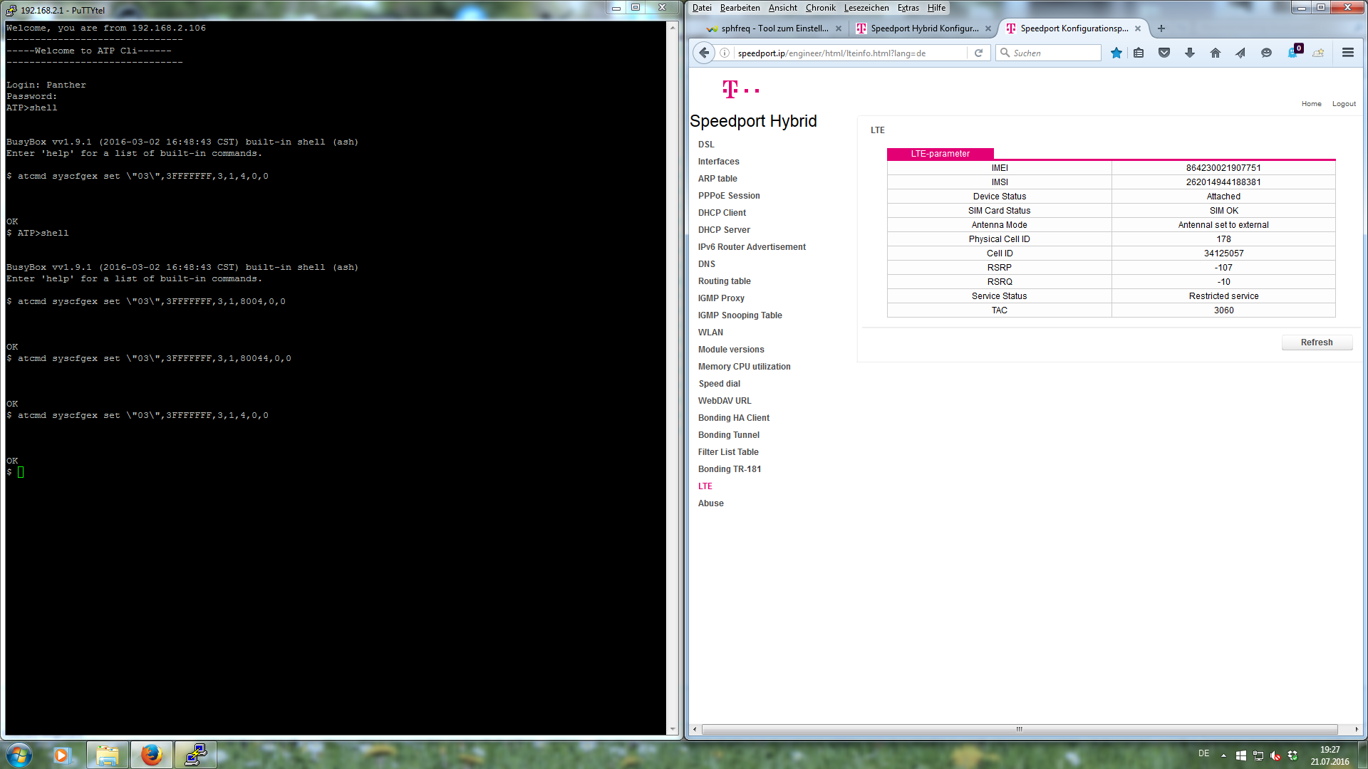Click the Home icon in Firefox toolbar

pos(1216,53)
